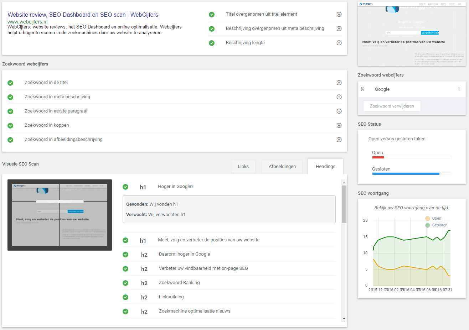Image resolution: width=469 pixels, height=330 pixels.
Task: Expand Zoekwoord in afbeeldingsbeschrijving row
Action: 339,140
